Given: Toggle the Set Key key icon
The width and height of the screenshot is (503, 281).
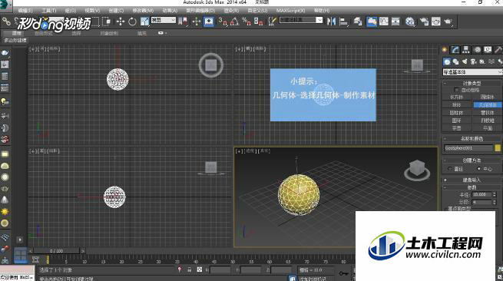Looking at the screenshot, I should (344, 273).
